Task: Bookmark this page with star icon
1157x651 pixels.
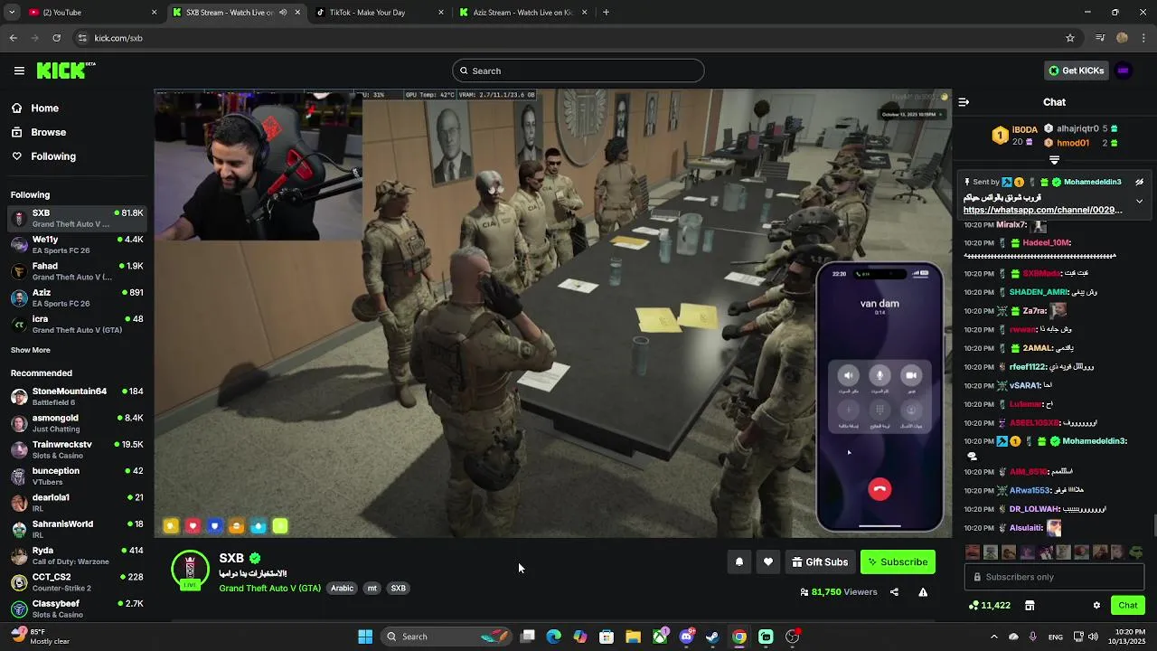Action: click(1070, 38)
